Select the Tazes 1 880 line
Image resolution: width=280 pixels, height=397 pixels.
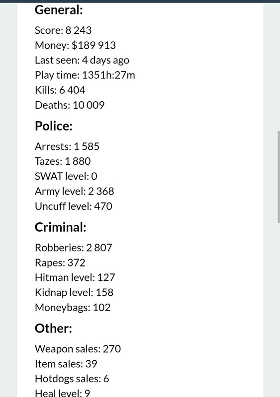(63, 161)
